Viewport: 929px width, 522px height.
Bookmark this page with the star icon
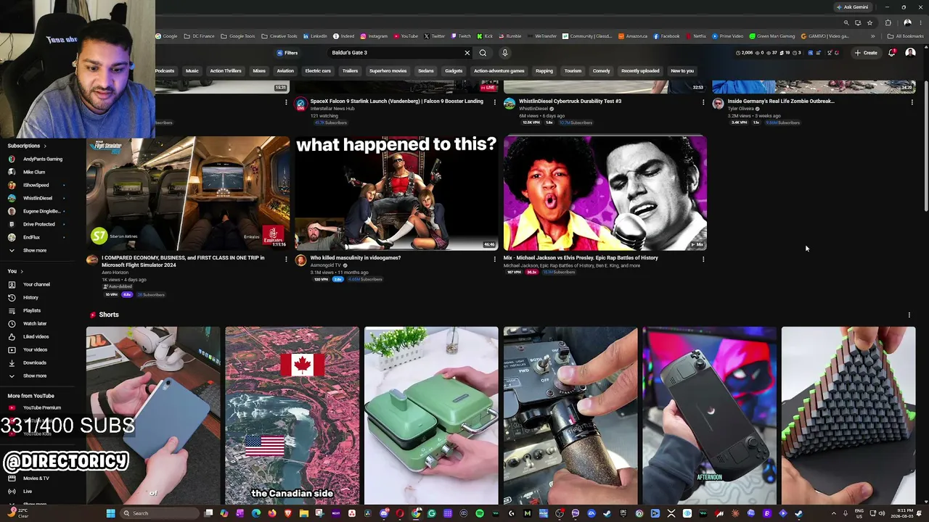[869, 22]
